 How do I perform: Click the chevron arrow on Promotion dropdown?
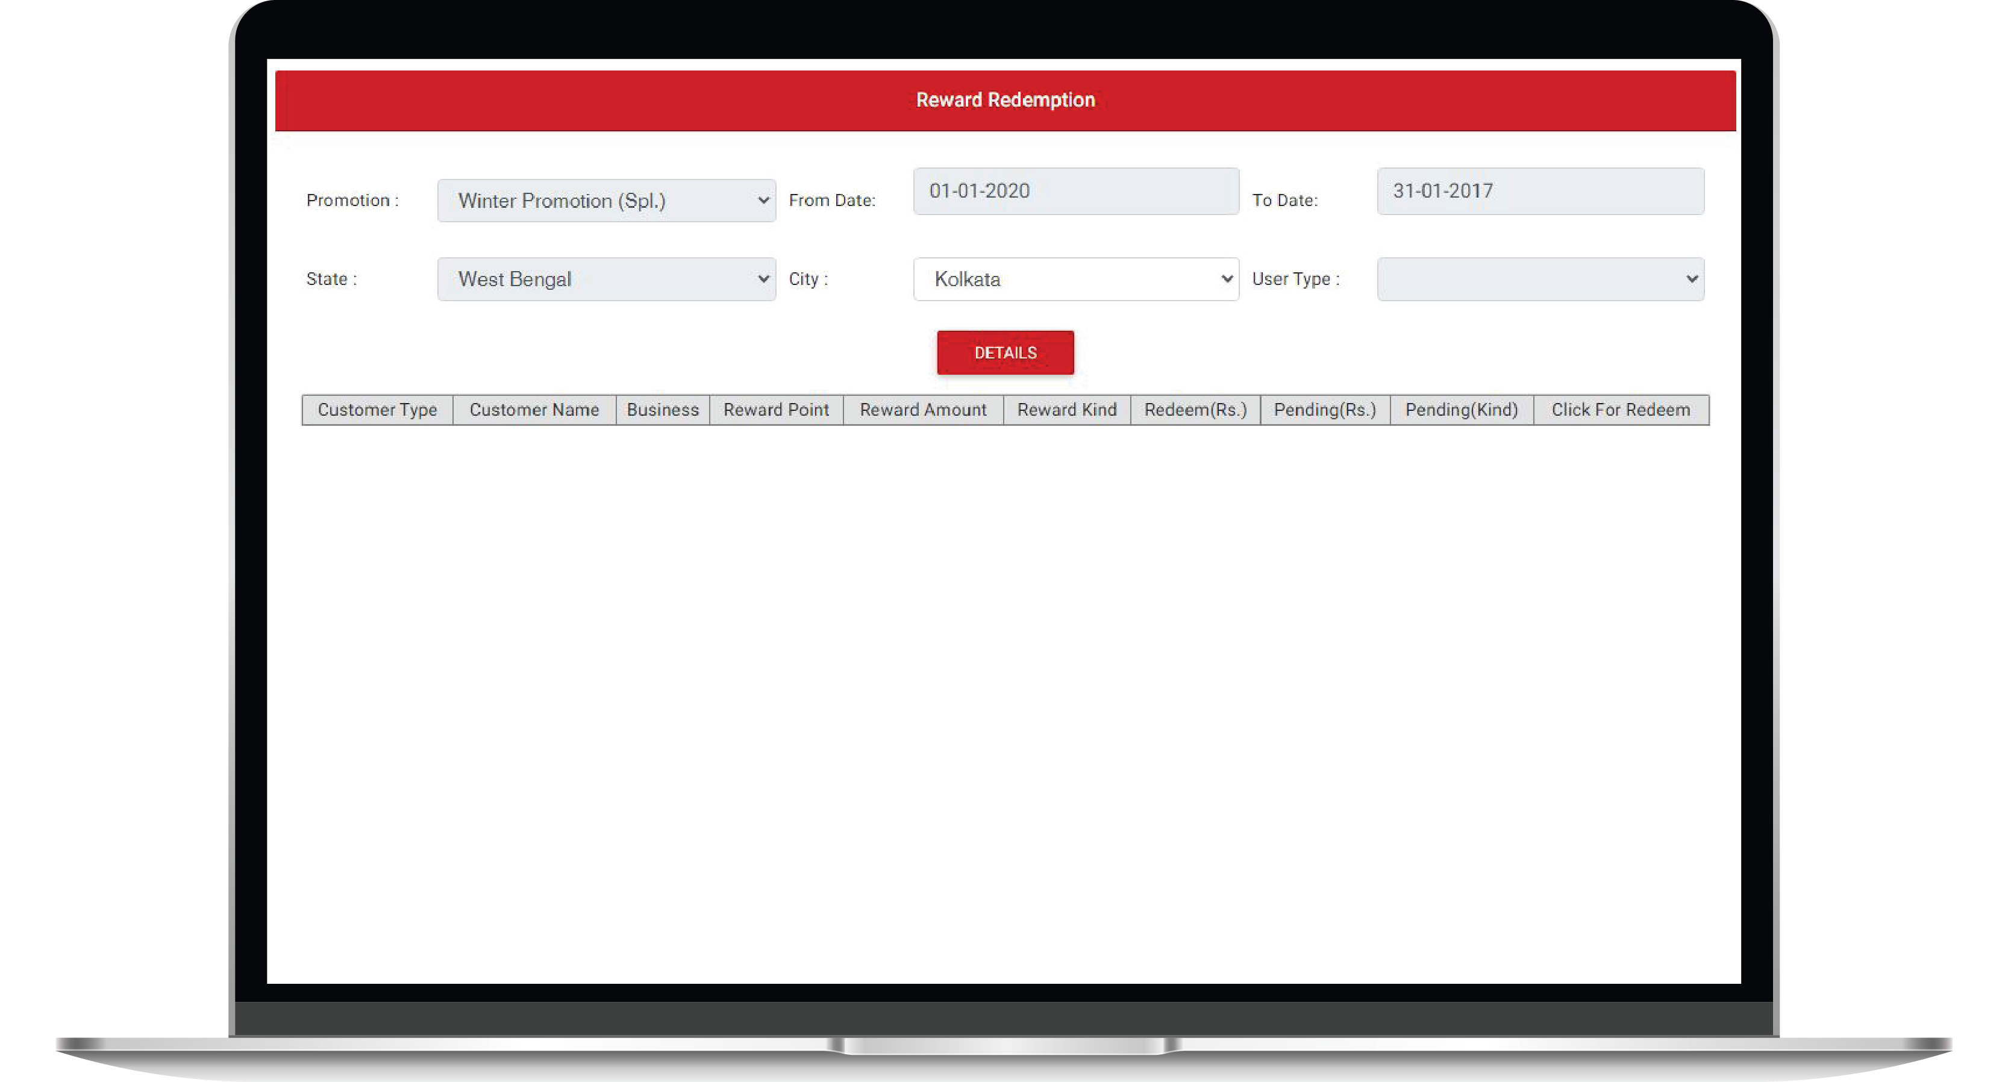point(763,201)
